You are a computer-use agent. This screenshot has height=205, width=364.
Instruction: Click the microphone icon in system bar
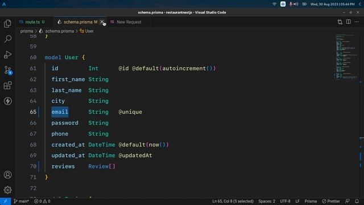tap(290, 4)
